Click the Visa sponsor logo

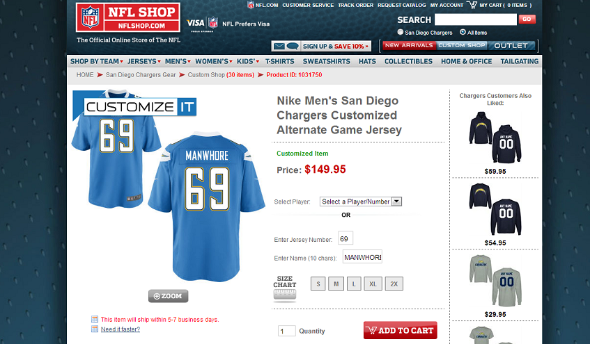195,24
